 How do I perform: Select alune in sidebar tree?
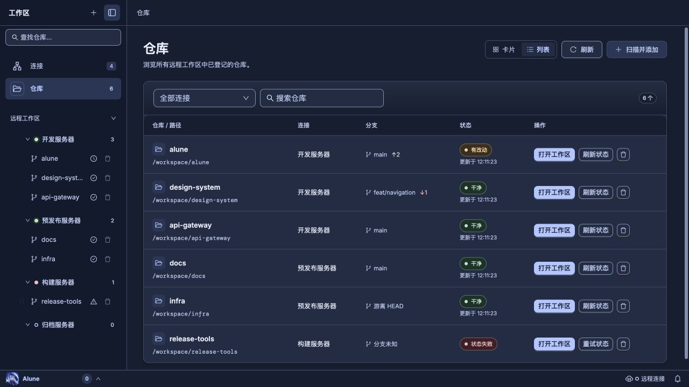tap(50, 159)
